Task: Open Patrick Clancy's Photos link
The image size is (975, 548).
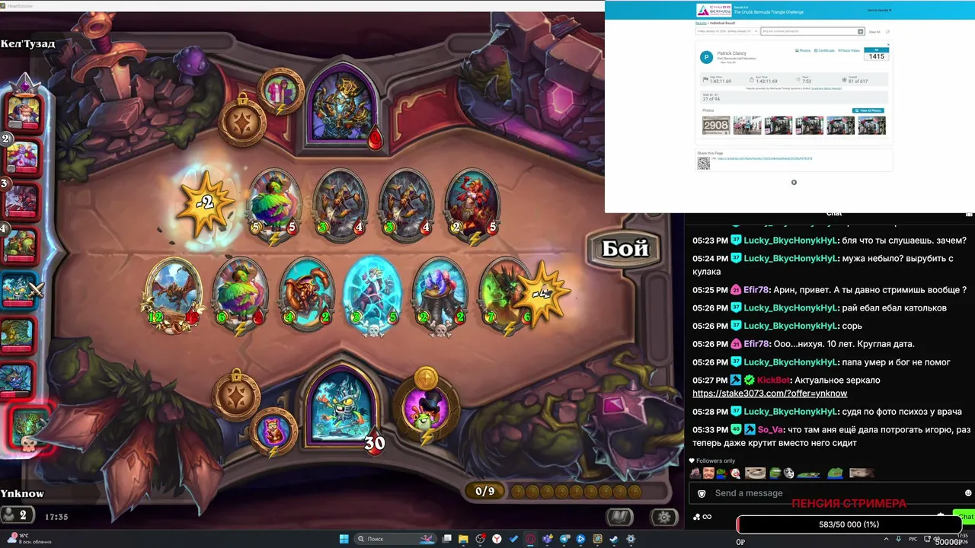Action: 803,50
